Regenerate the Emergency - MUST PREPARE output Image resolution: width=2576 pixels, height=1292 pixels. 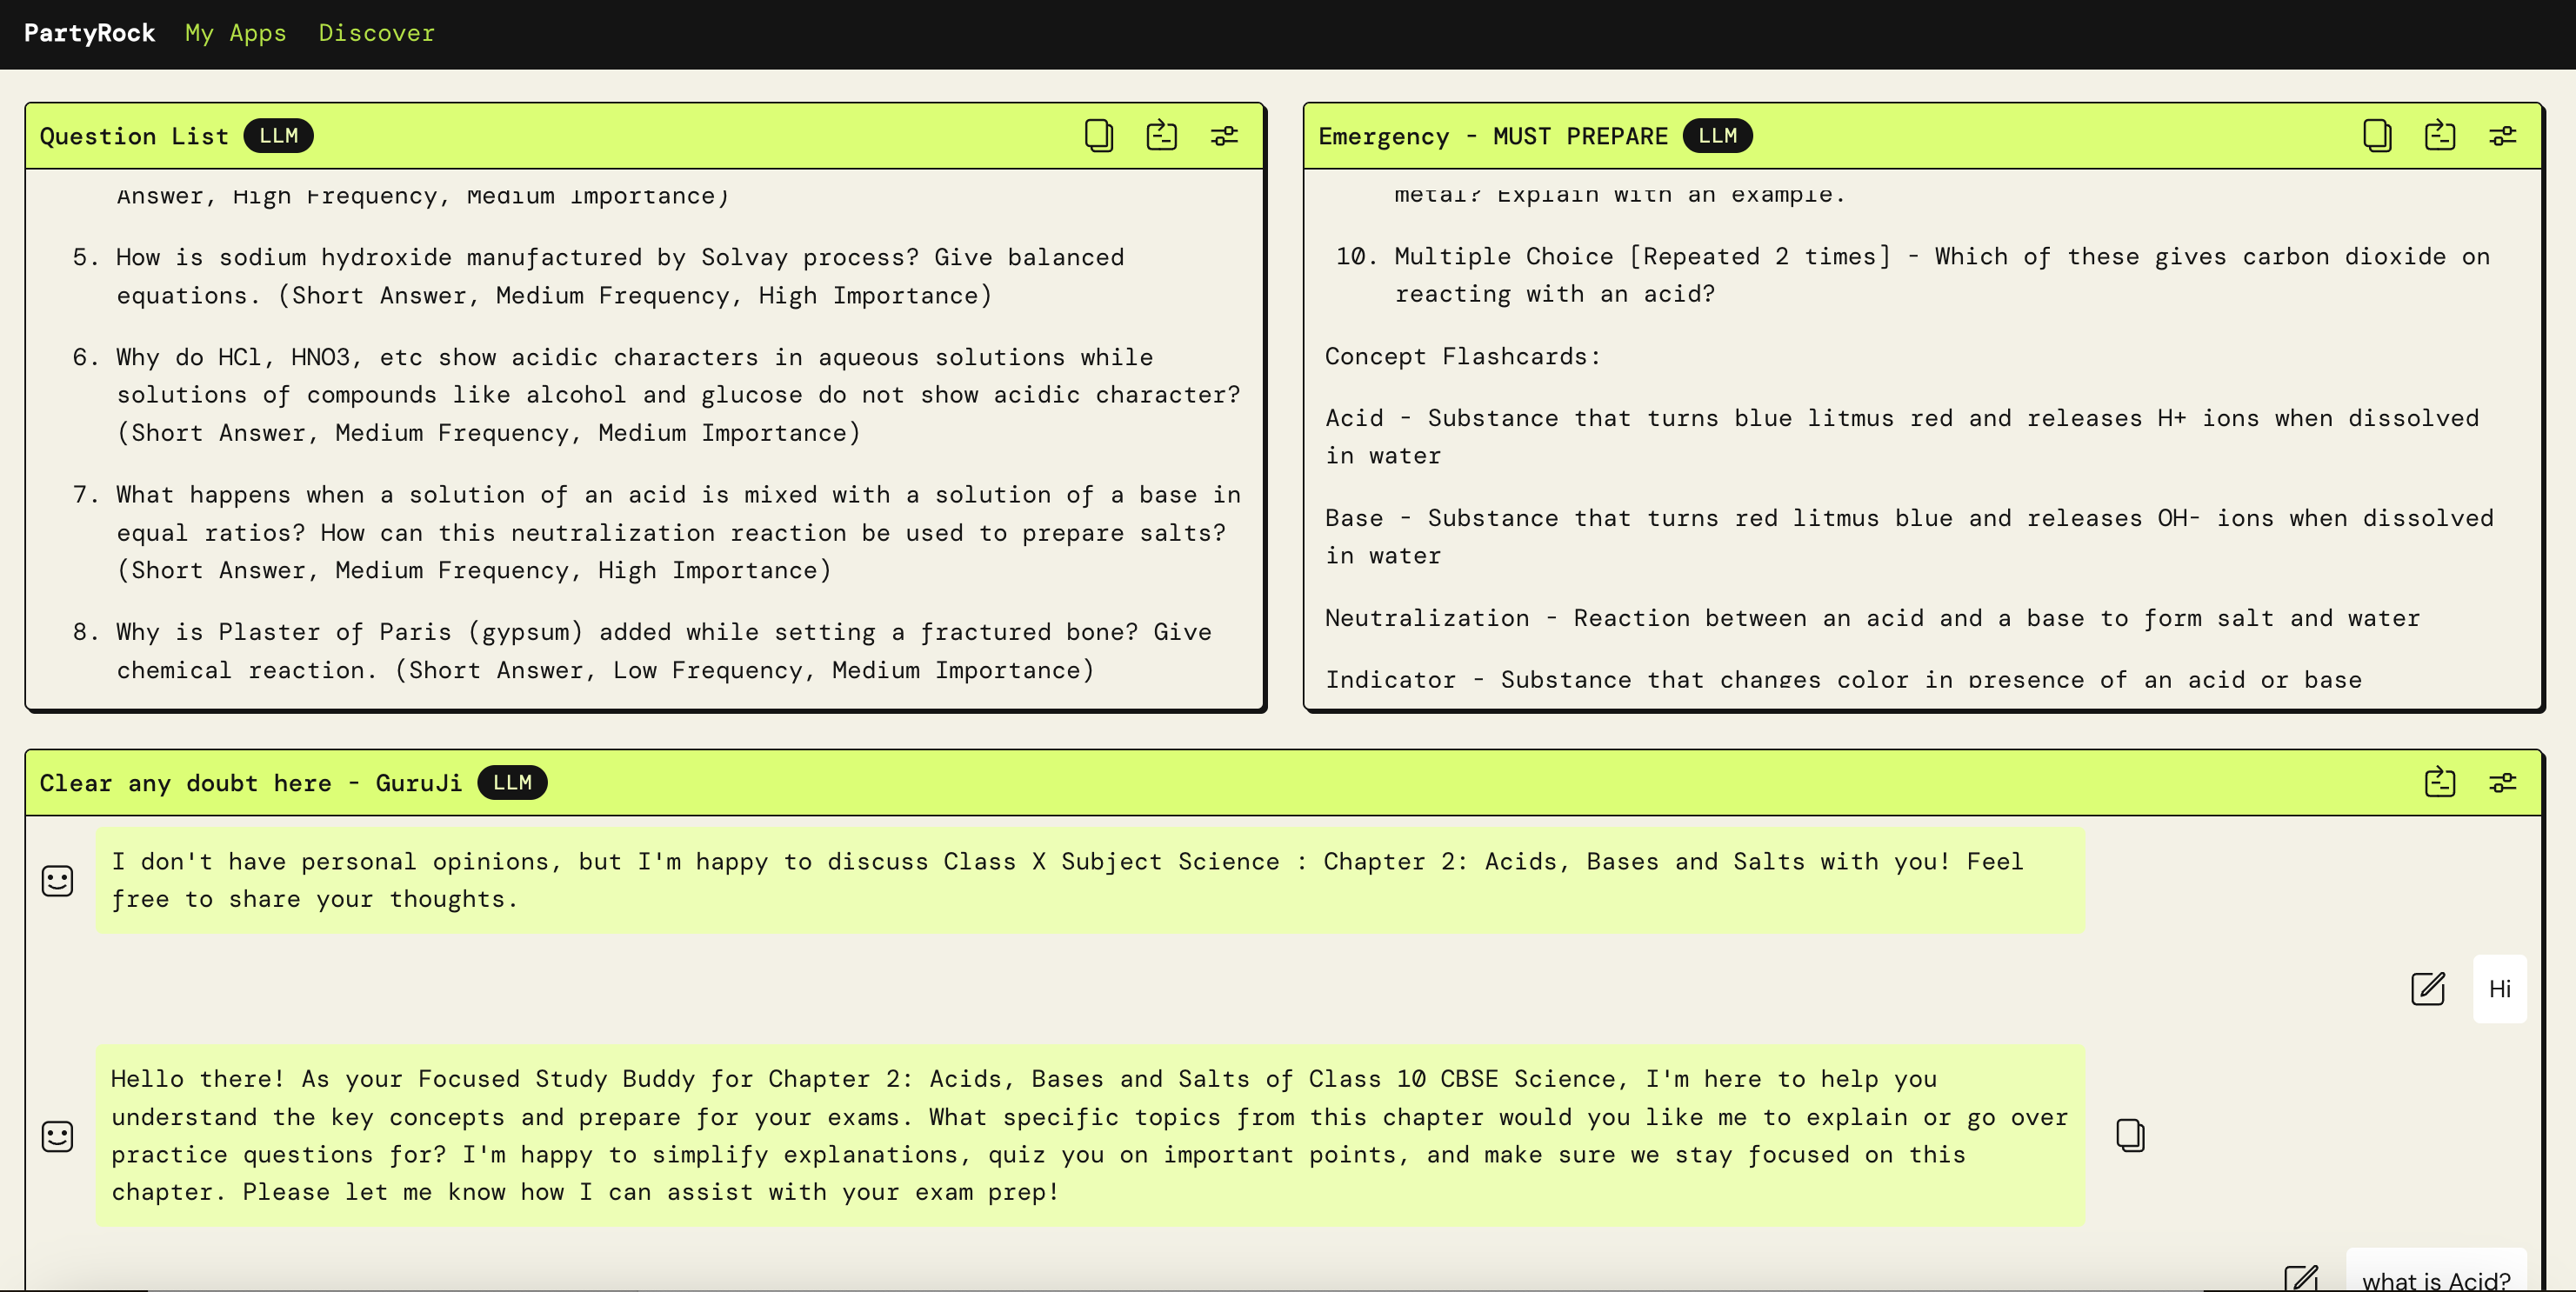2440,136
